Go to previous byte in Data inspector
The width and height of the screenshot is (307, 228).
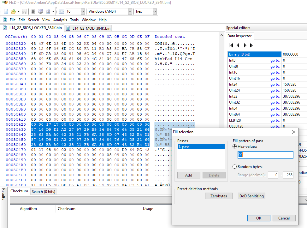(238, 45)
